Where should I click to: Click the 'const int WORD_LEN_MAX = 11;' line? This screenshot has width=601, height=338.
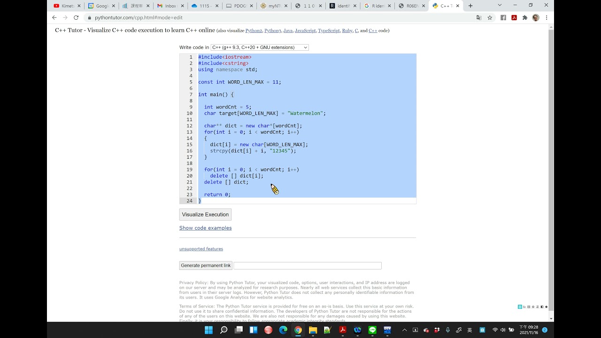pos(239,82)
